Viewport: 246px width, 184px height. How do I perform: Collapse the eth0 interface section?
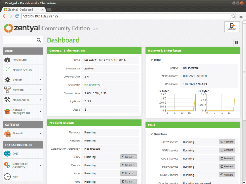[x=152, y=60]
